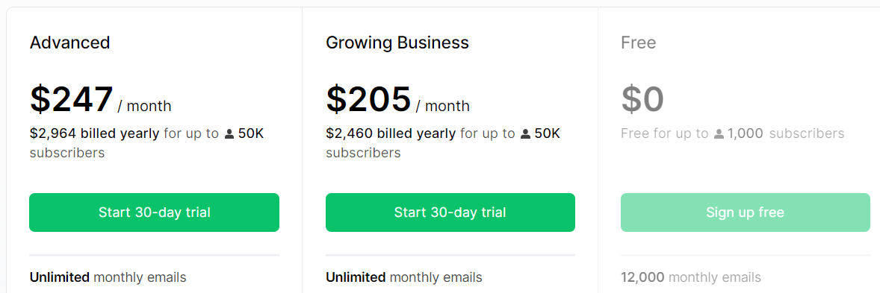The width and height of the screenshot is (880, 293).
Task: Click Unlimited monthly emails under Advanced plan
Action: pos(108,277)
